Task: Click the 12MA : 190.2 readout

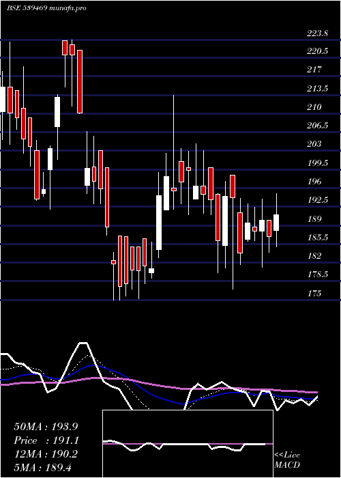Action: point(46,454)
